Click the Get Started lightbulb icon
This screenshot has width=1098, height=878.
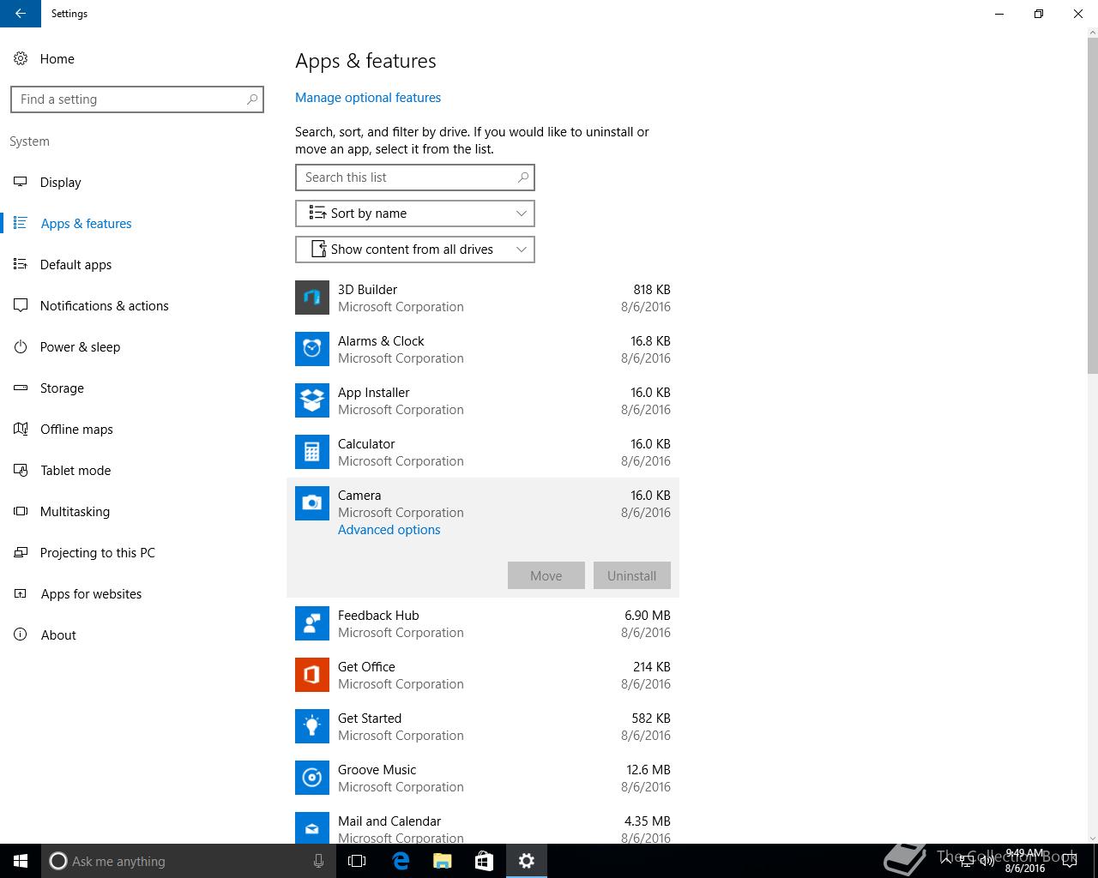click(x=312, y=726)
